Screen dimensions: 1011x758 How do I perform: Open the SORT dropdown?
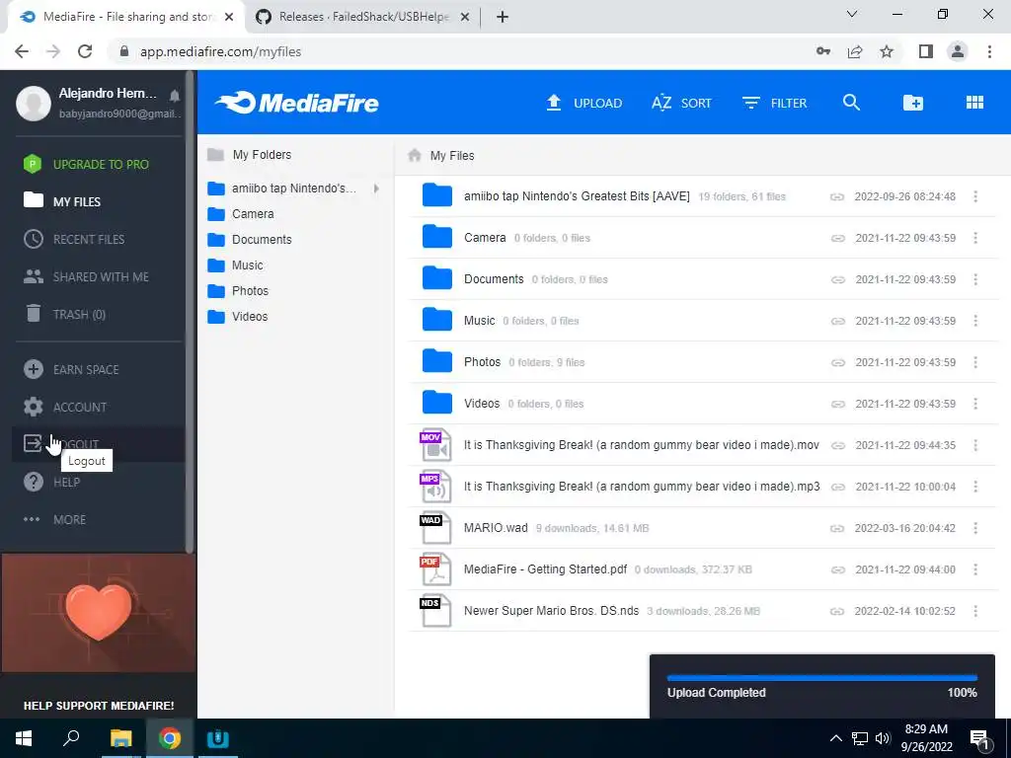pos(681,103)
